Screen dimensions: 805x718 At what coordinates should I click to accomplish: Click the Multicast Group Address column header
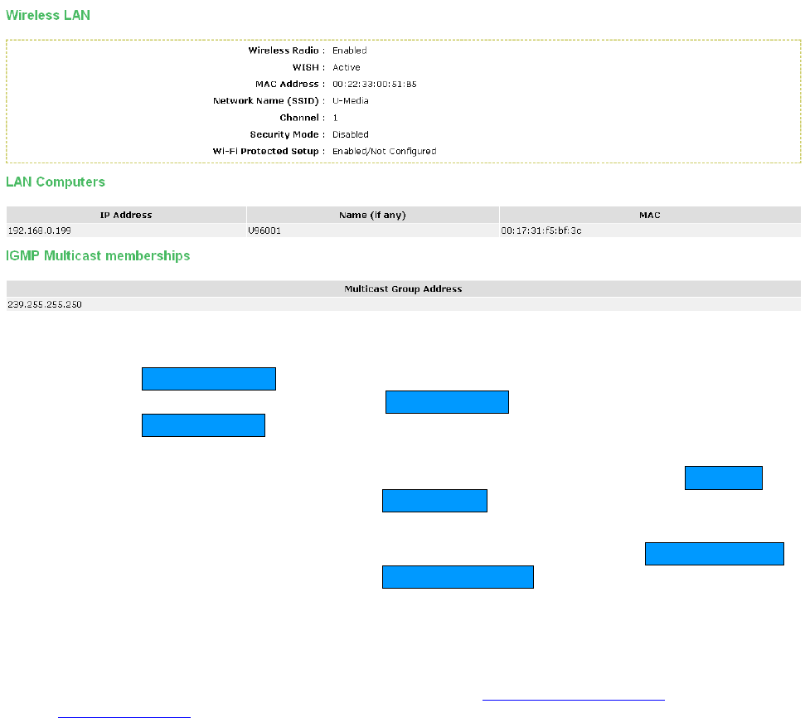[404, 289]
